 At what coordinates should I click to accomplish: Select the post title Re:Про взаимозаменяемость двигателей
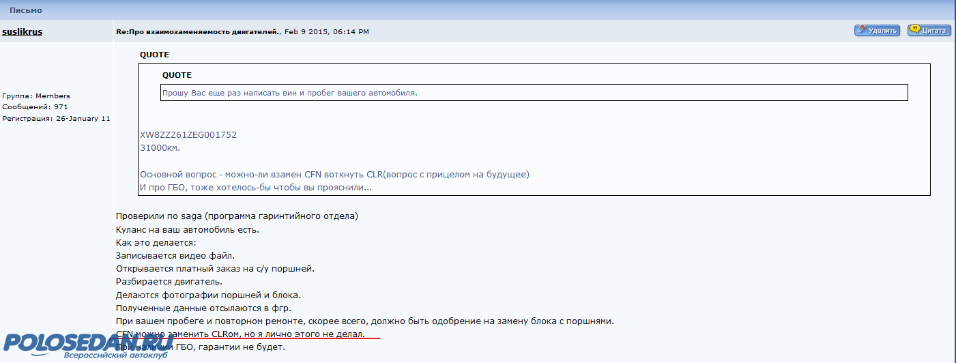198,31
